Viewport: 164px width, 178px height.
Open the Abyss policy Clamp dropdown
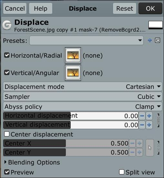coord(83,107)
